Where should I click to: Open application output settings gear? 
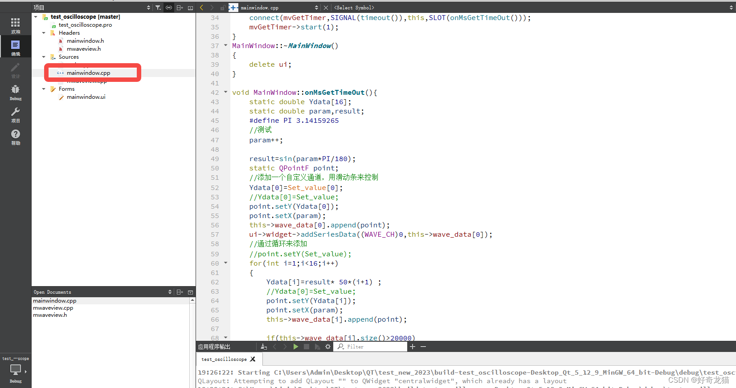tap(328, 347)
